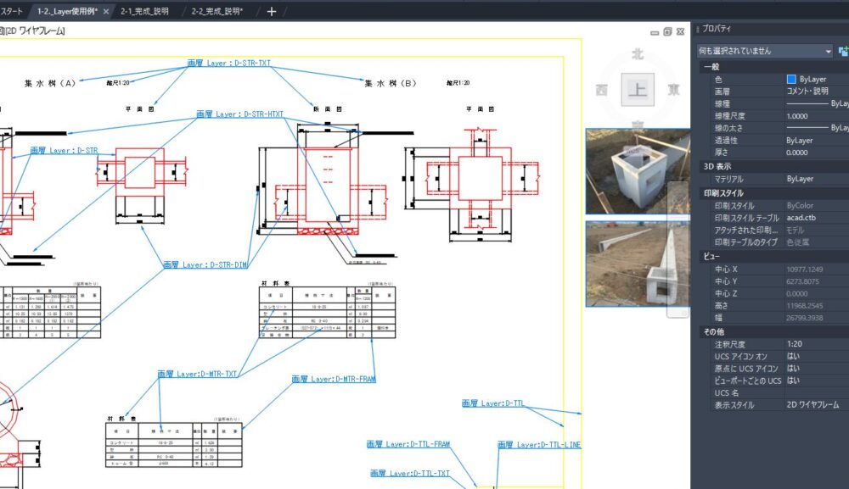
Task: Add a new drawing tab with plus icon
Action: click(x=272, y=11)
